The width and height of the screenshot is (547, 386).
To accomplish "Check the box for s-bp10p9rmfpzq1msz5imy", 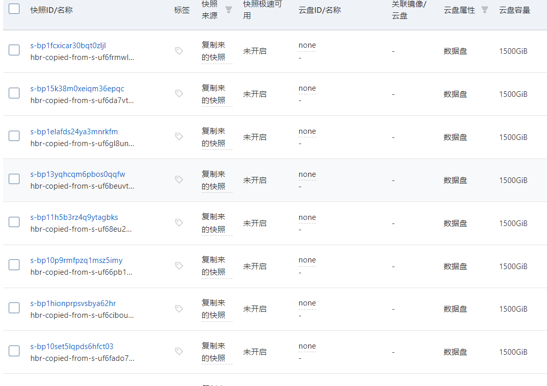I will pos(14,265).
